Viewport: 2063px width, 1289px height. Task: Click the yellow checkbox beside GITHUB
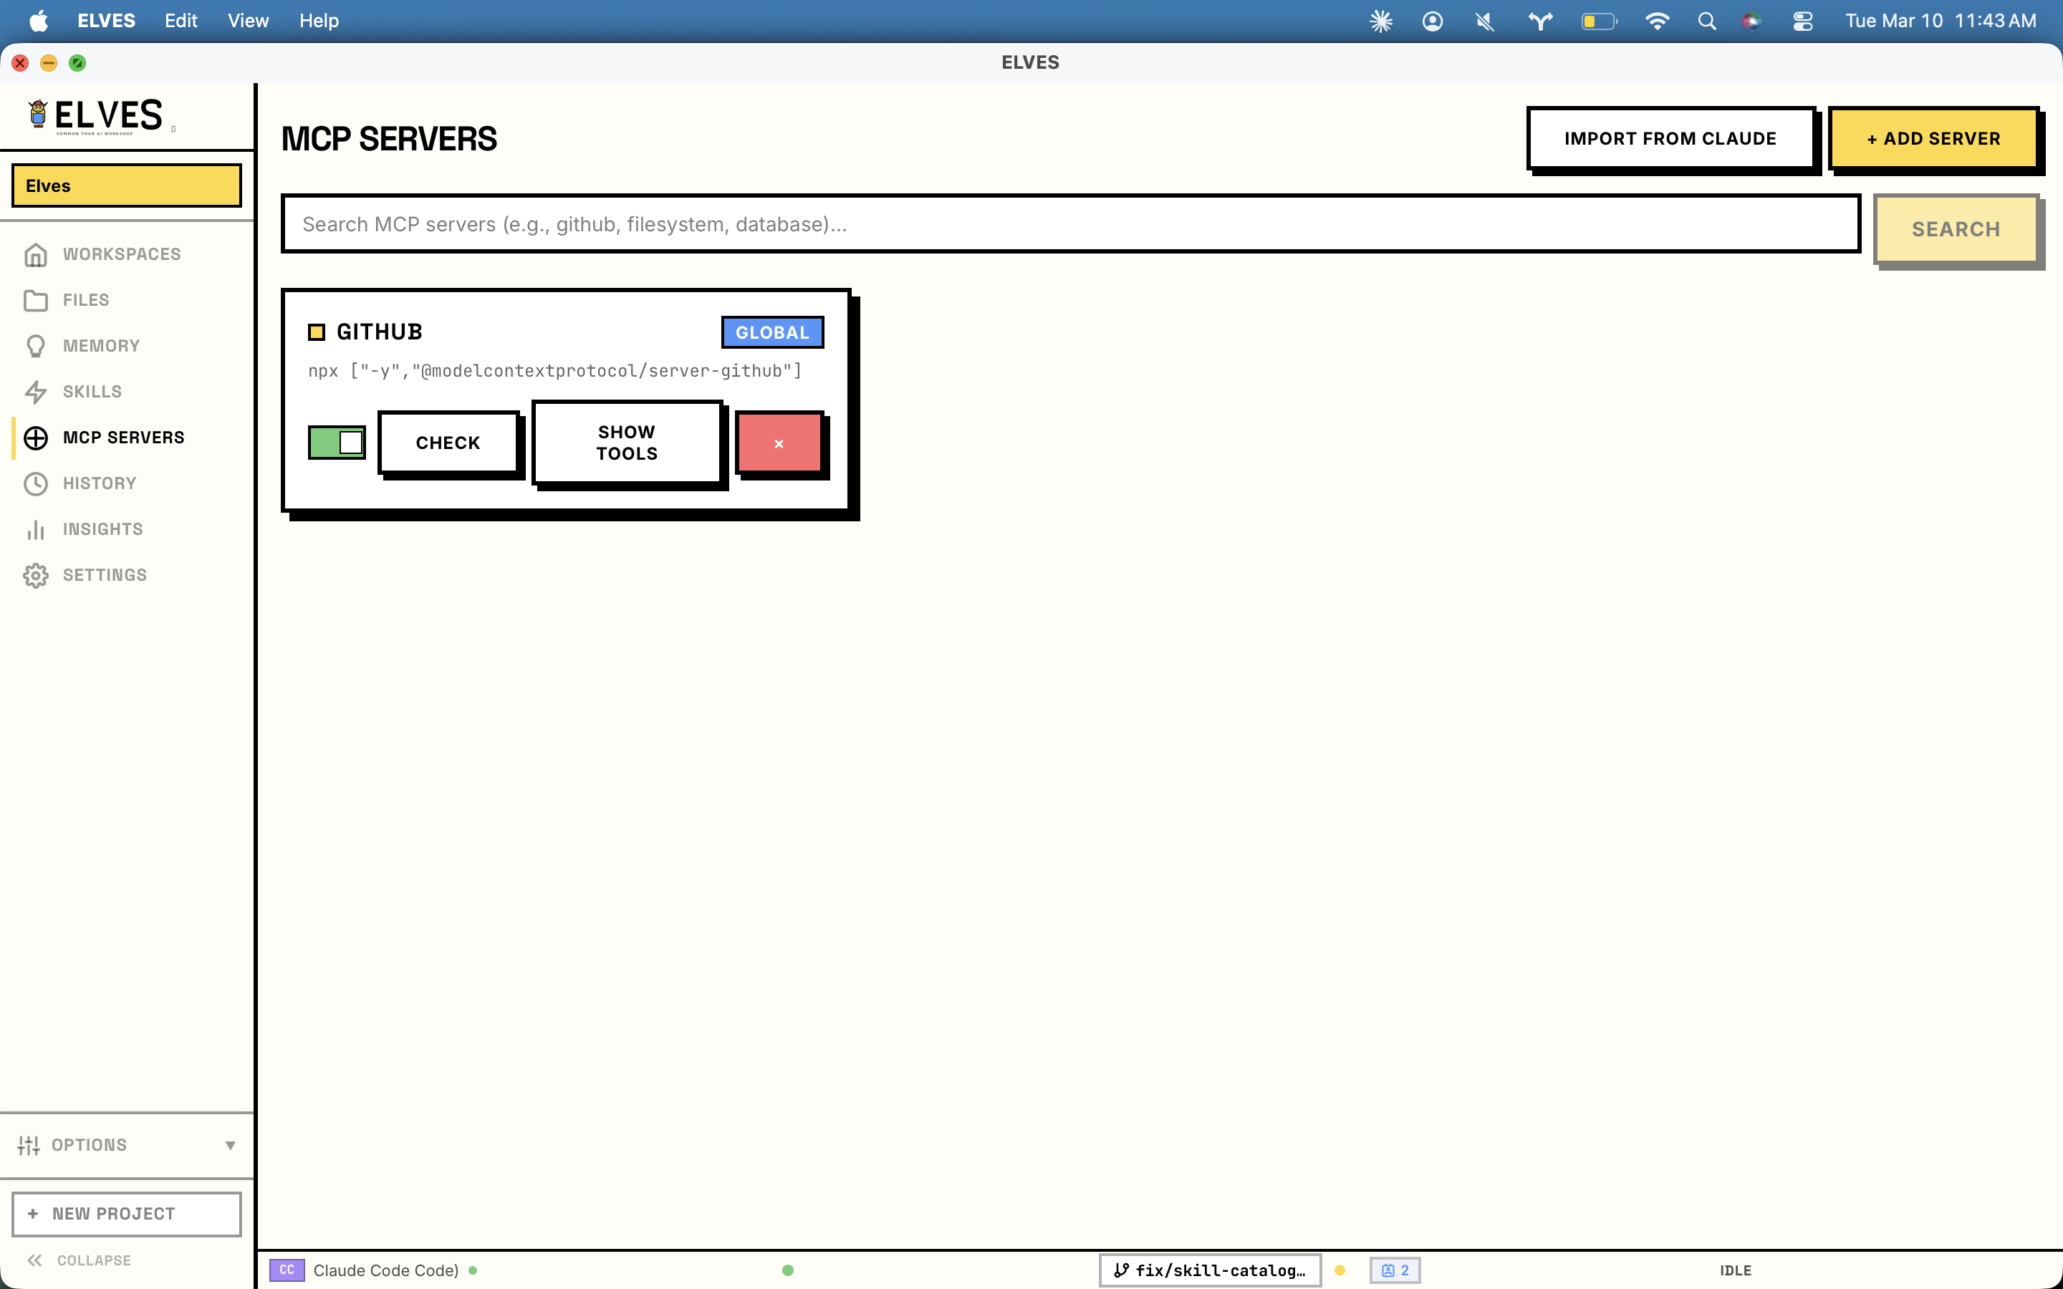317,332
